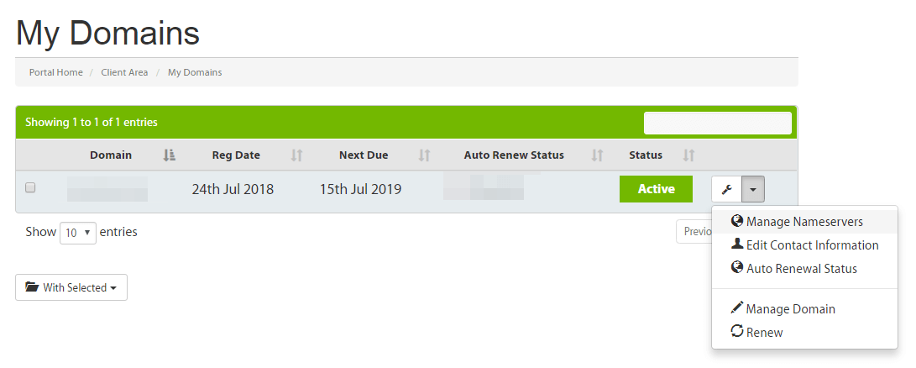
Task: Click the folder icon on With Selected
Action: click(x=32, y=287)
